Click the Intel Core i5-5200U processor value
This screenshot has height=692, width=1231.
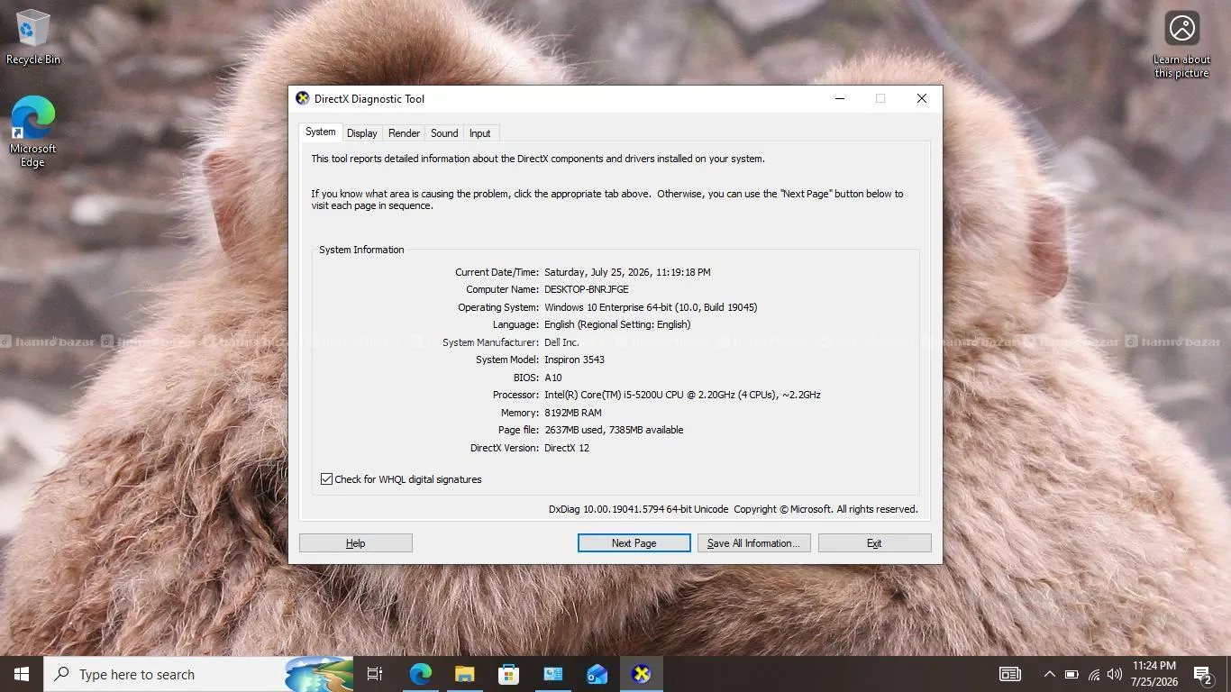(x=682, y=395)
